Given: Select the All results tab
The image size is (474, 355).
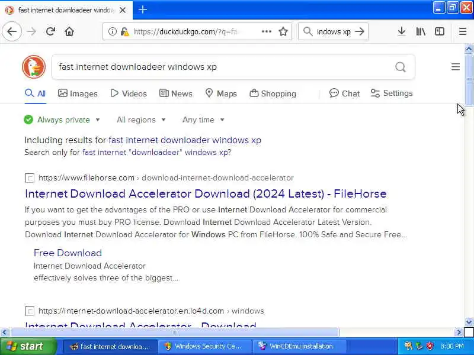Looking at the screenshot, I should click(x=36, y=93).
